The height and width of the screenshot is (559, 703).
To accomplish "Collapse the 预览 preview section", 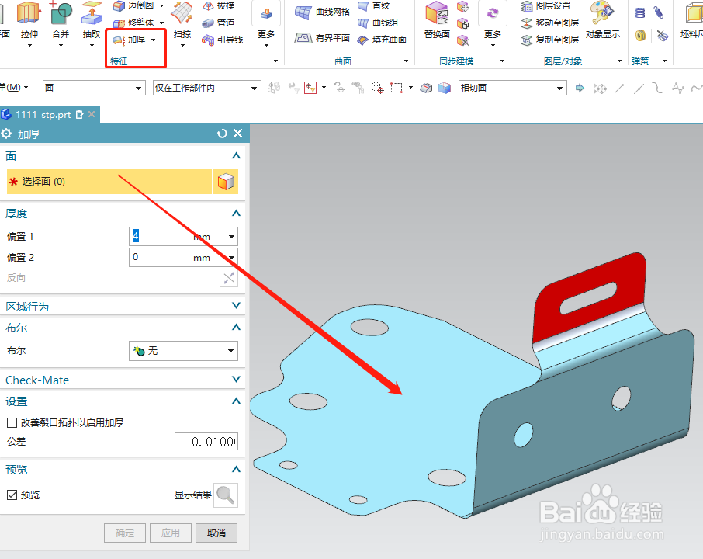I will click(x=236, y=469).
